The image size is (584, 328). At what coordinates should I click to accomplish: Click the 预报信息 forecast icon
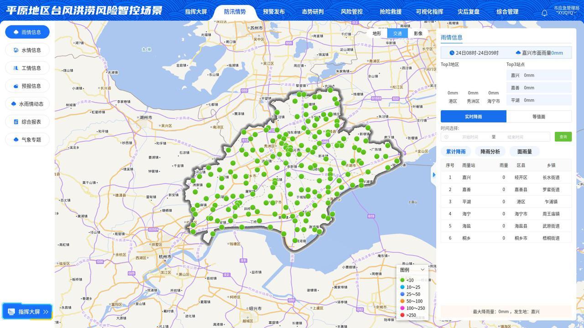pos(16,86)
